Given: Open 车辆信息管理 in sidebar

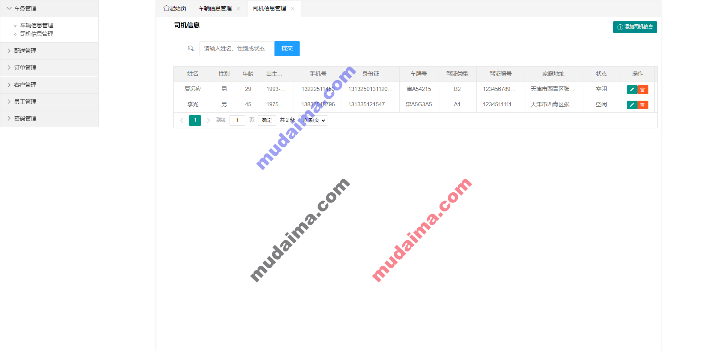Looking at the screenshot, I should coord(37,25).
